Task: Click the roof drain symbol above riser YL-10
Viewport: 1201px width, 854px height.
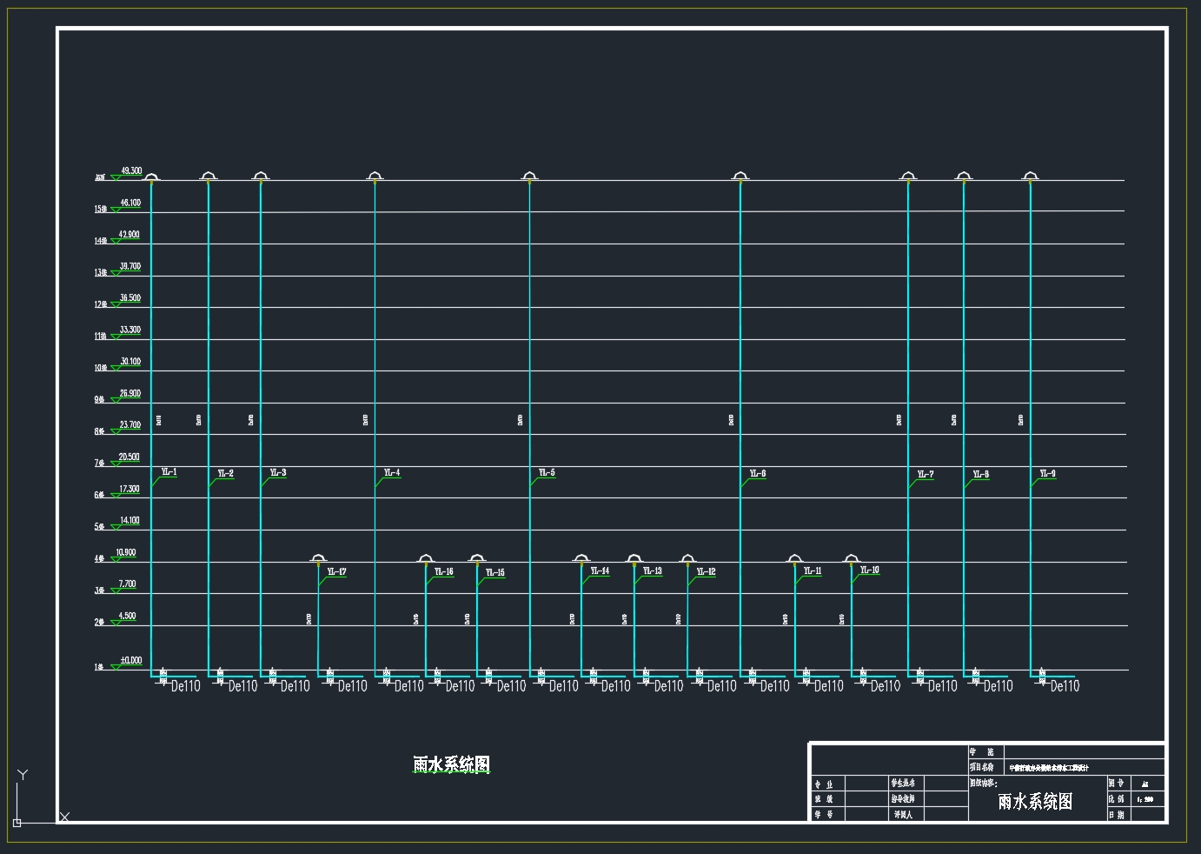Action: 851,558
